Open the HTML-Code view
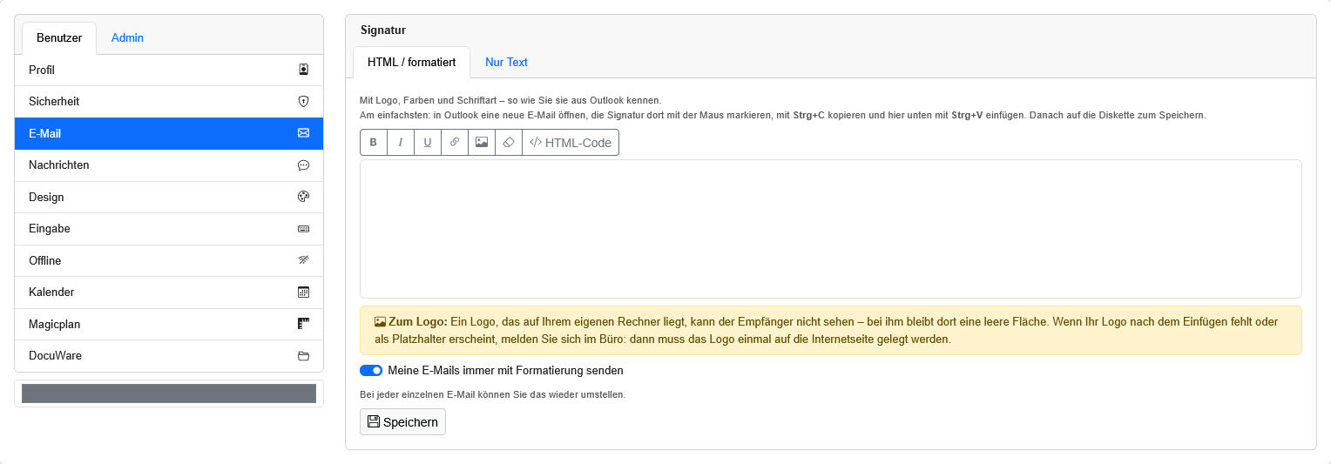This screenshot has height=464, width=1331. click(x=571, y=142)
